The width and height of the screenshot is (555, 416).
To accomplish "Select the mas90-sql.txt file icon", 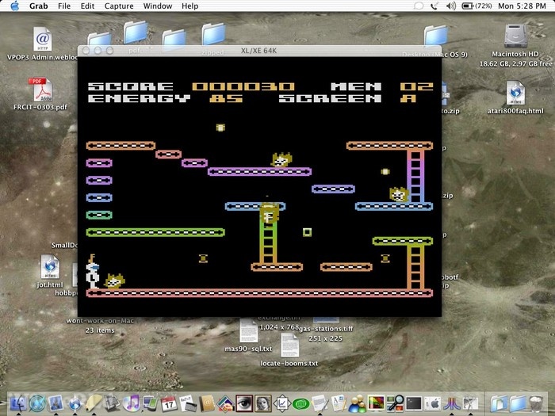I will pyautogui.click(x=248, y=330).
